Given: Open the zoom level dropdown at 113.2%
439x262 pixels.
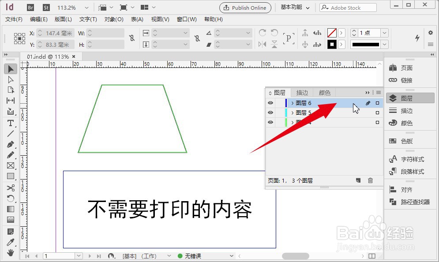Looking at the screenshot, I should point(86,7).
